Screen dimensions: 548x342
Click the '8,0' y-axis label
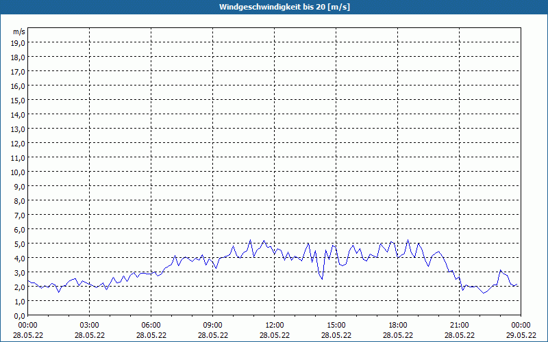click(20, 201)
